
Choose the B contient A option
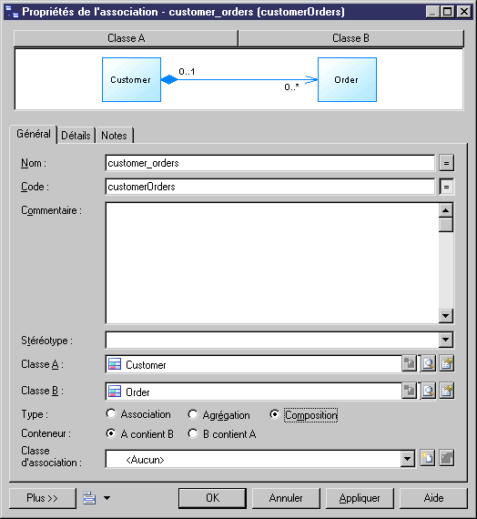pyautogui.click(x=193, y=433)
